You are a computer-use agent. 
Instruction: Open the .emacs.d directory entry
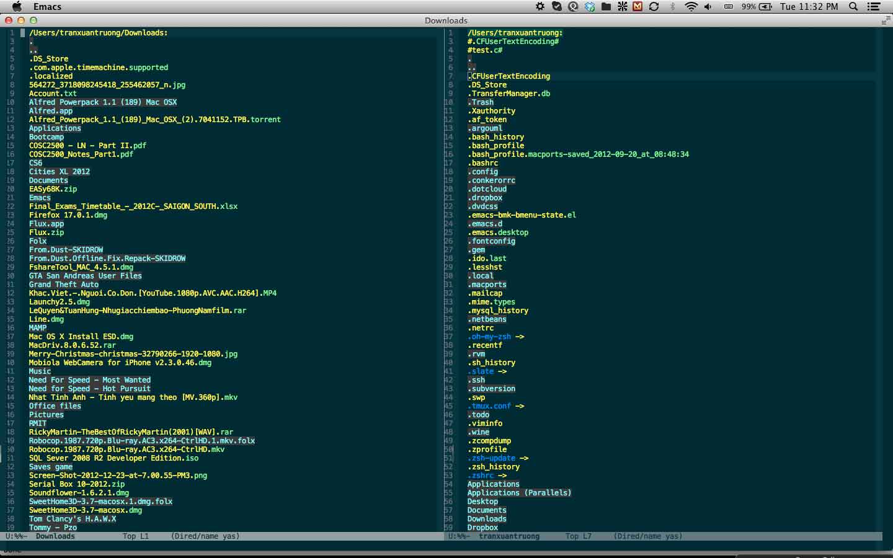coord(485,224)
